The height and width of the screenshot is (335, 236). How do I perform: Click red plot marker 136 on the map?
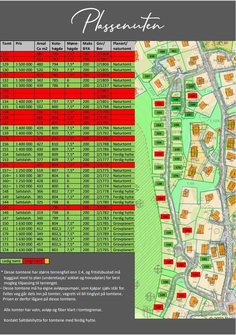pyautogui.click(x=165, y=217)
